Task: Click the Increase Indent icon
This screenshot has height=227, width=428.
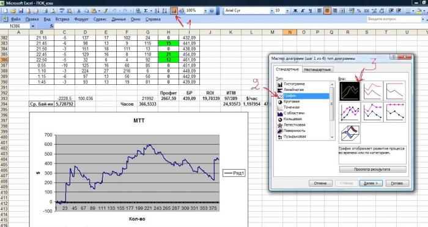Action: point(399,11)
